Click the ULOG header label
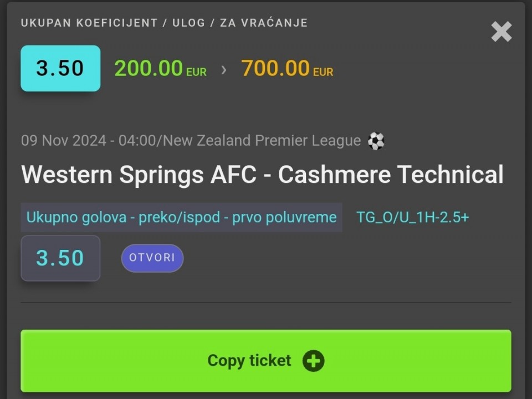This screenshot has width=532, height=399. click(188, 23)
